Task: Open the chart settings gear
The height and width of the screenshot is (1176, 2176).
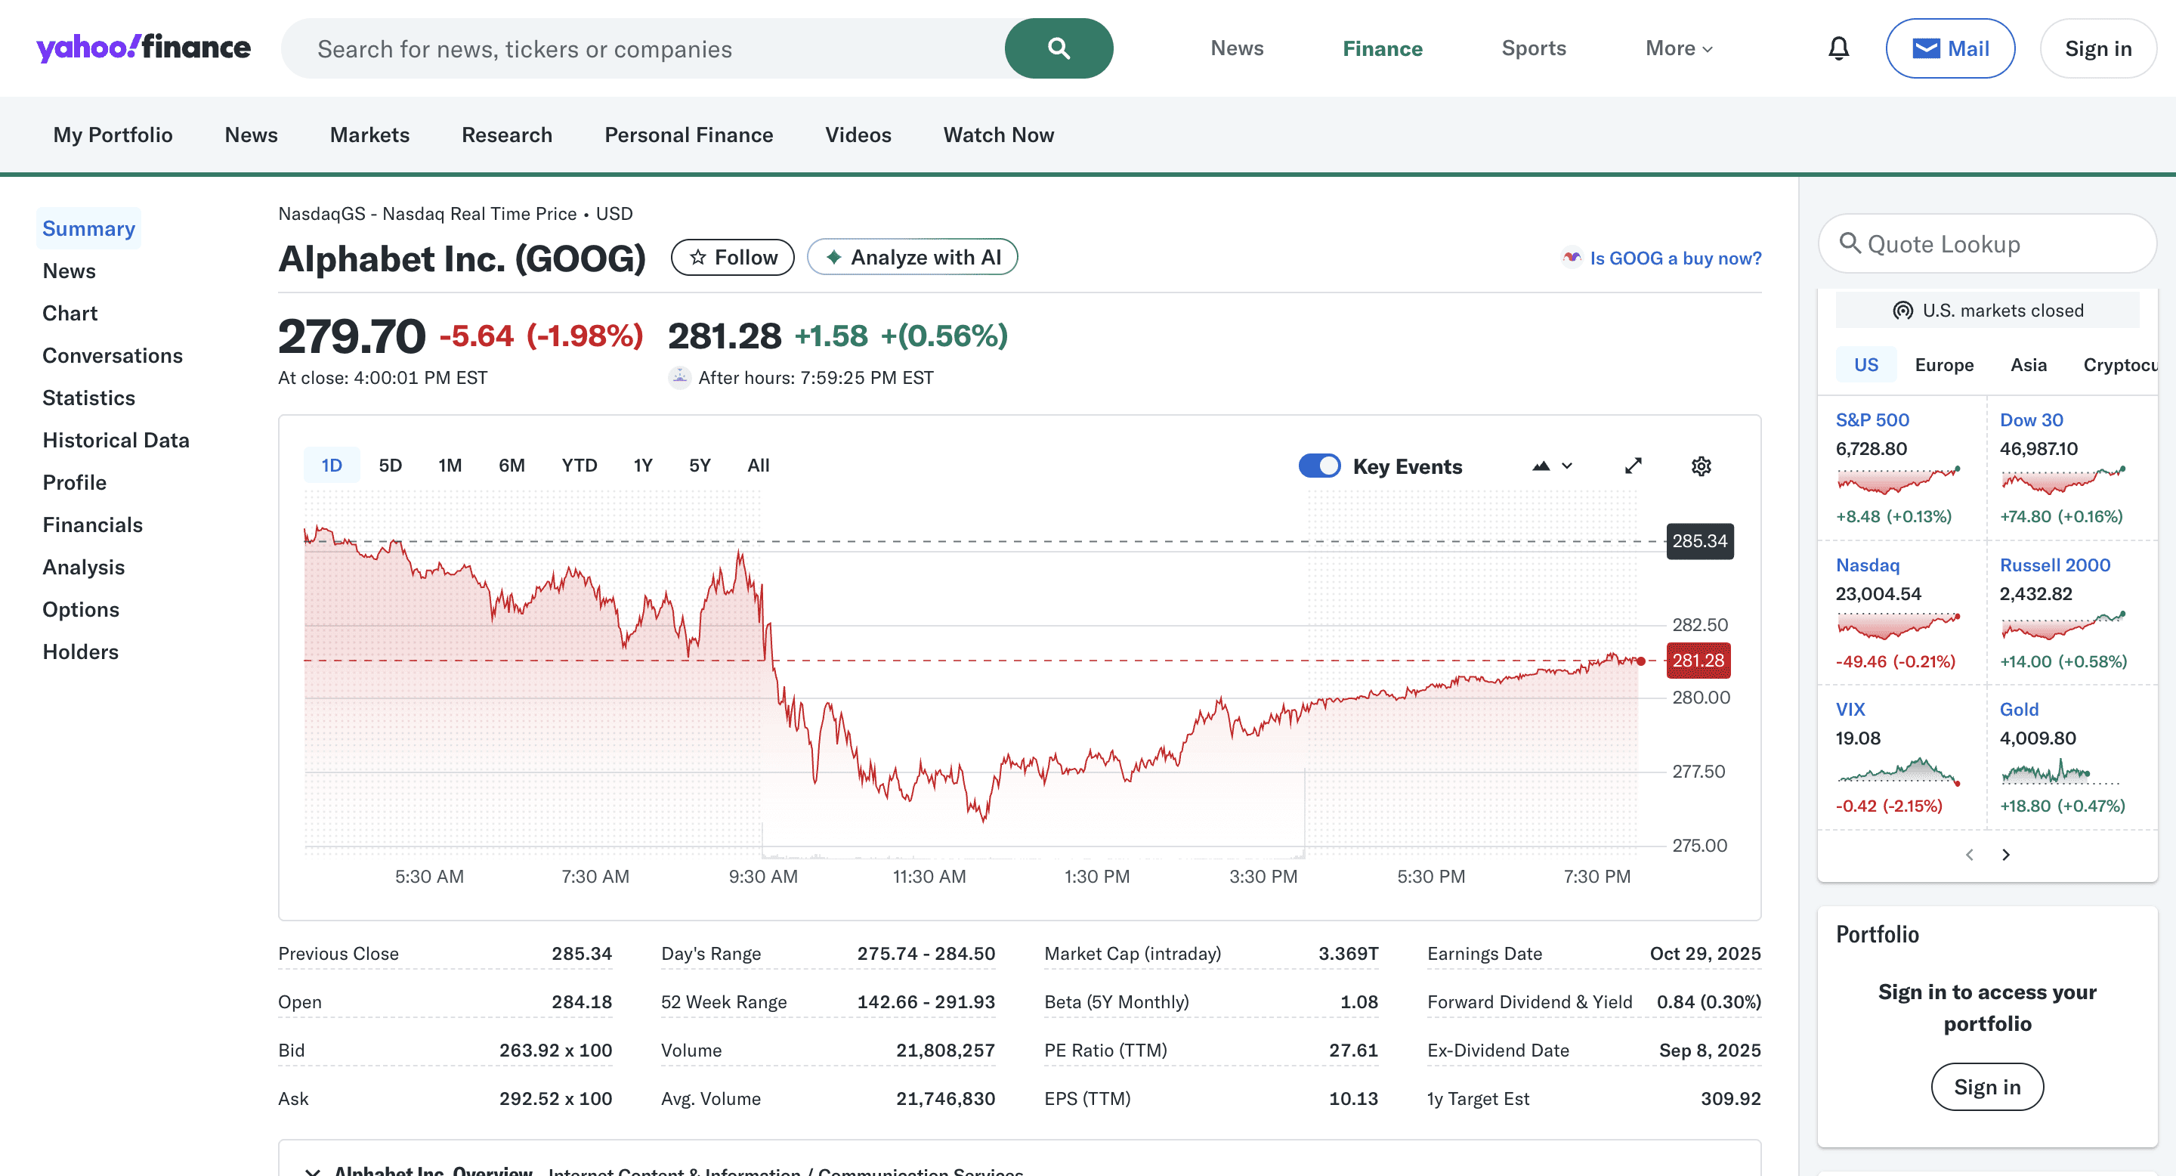Action: (1701, 466)
